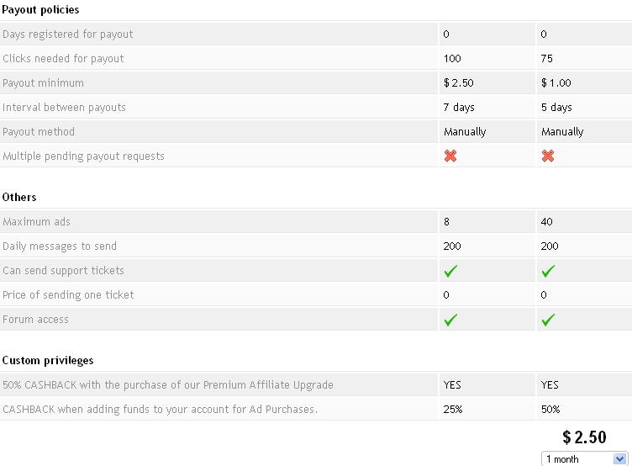Select the "Others" section heading

19,197
